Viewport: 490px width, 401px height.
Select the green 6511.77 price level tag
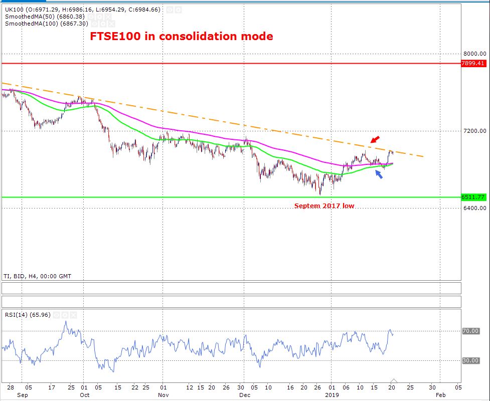(x=473, y=197)
